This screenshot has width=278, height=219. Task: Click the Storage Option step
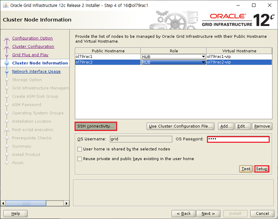pyautogui.click(x=27, y=80)
